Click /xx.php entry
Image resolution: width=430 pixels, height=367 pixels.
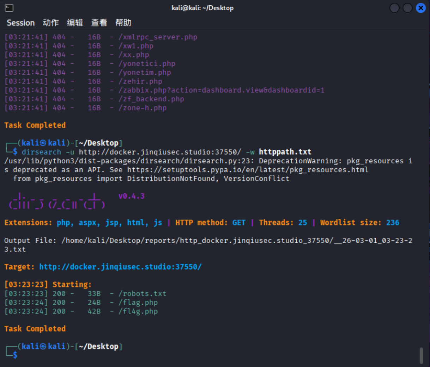[134, 55]
